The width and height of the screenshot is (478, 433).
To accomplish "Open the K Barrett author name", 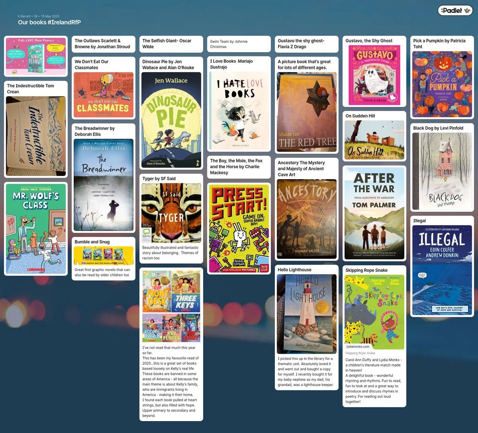I will coord(24,16).
